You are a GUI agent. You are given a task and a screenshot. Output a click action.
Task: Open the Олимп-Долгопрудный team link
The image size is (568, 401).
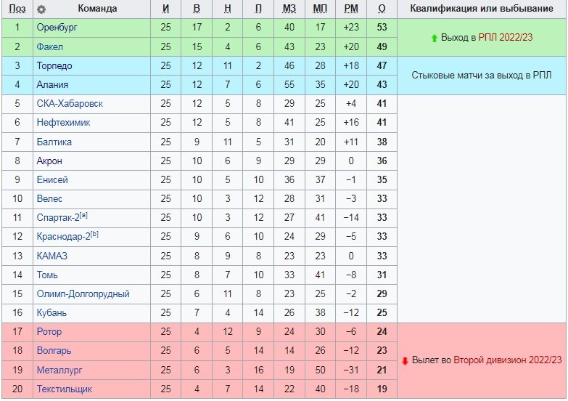83,294
